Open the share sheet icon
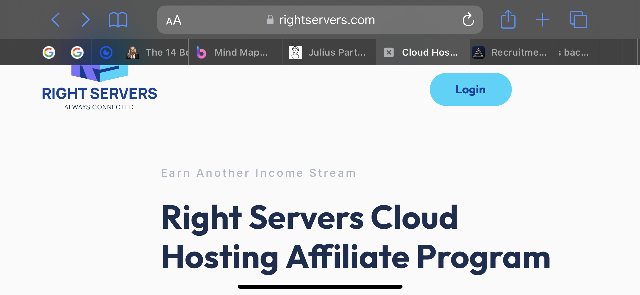 coord(508,19)
